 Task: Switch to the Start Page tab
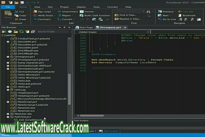coord(84,27)
